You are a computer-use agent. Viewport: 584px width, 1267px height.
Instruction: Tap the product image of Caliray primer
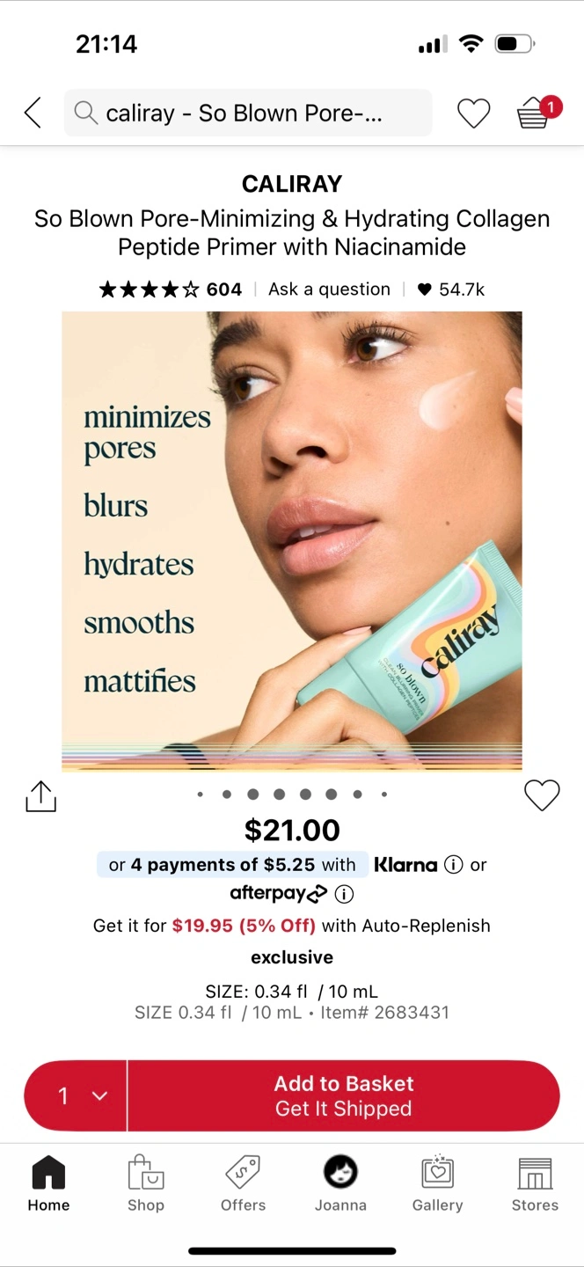(x=292, y=541)
